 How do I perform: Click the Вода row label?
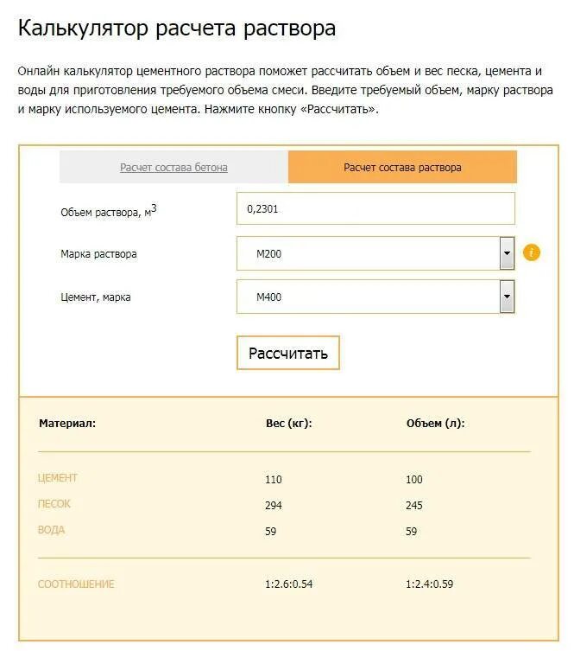point(51,530)
